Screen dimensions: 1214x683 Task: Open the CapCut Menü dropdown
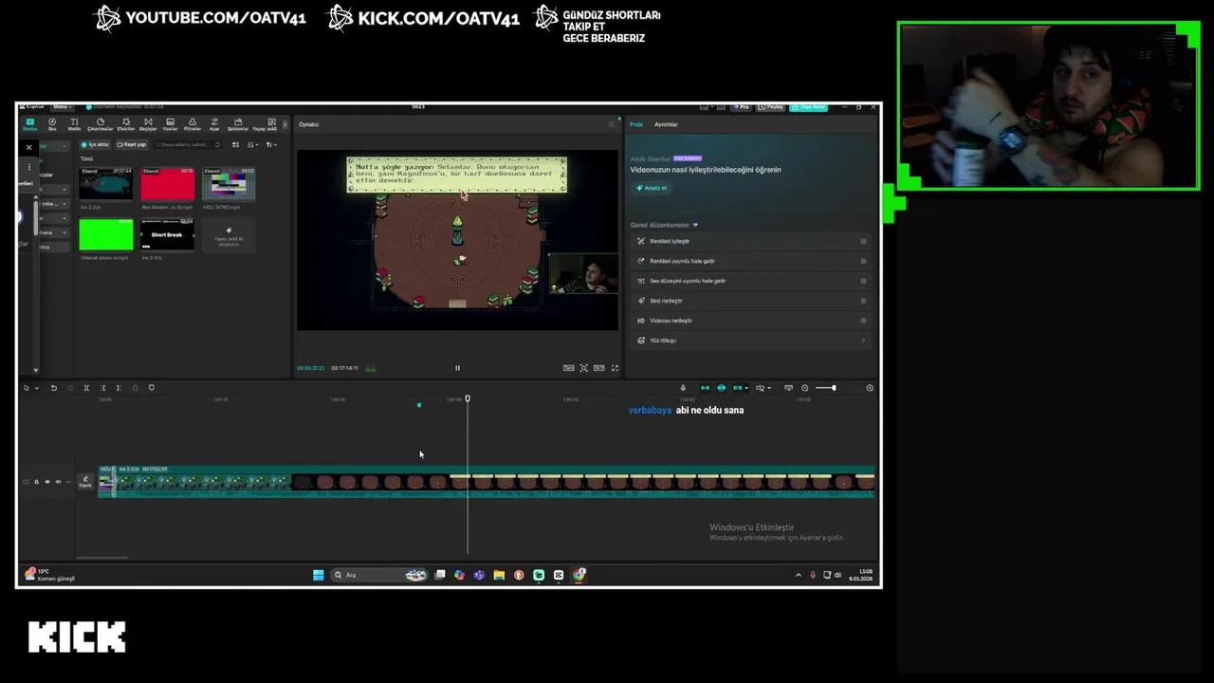(62, 107)
